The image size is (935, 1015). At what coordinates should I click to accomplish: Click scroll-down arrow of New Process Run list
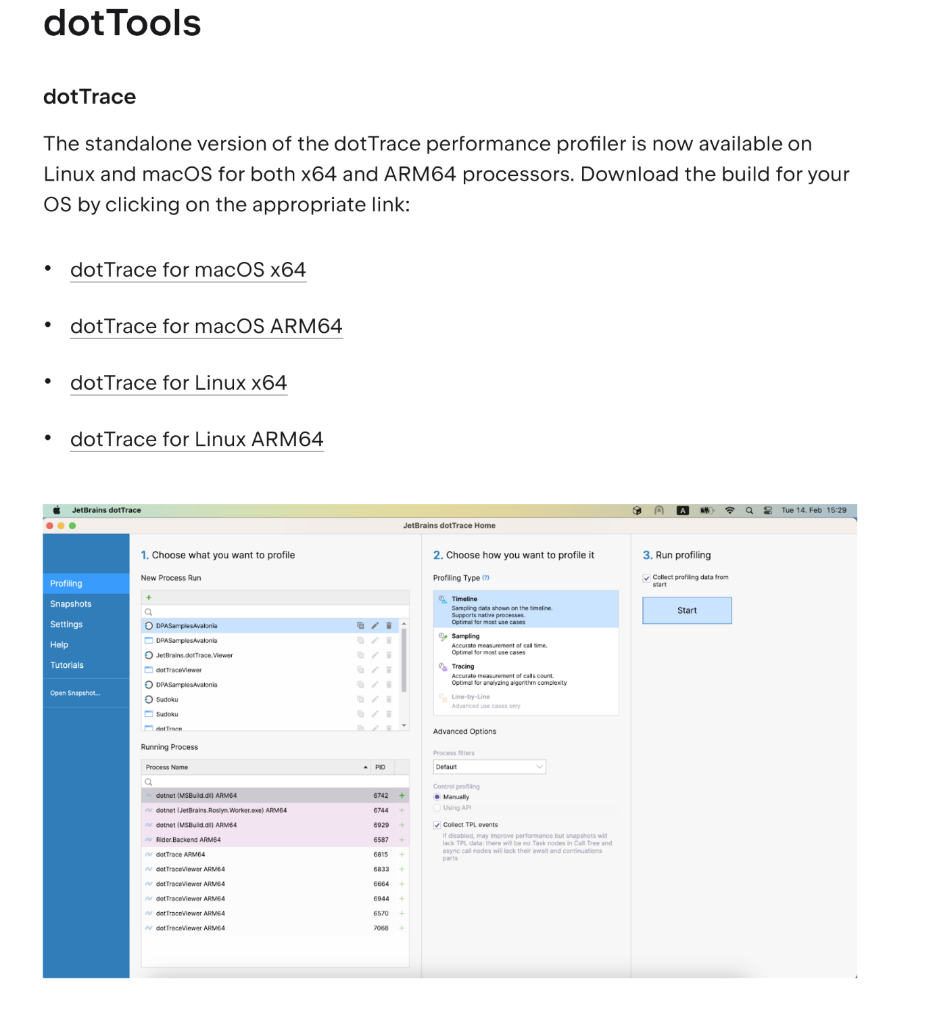pos(404,725)
